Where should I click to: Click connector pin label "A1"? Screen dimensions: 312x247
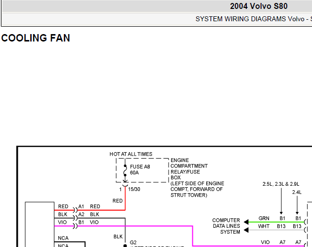point(81,206)
